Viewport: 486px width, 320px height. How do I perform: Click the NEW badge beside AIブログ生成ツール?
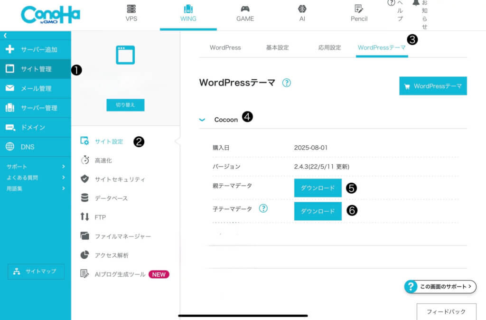(x=159, y=274)
